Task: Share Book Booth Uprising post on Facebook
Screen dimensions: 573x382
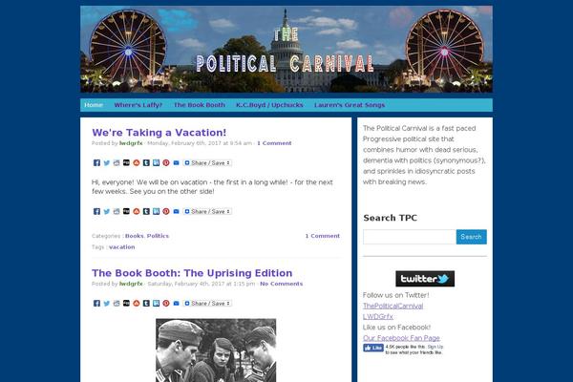Action: (96, 303)
